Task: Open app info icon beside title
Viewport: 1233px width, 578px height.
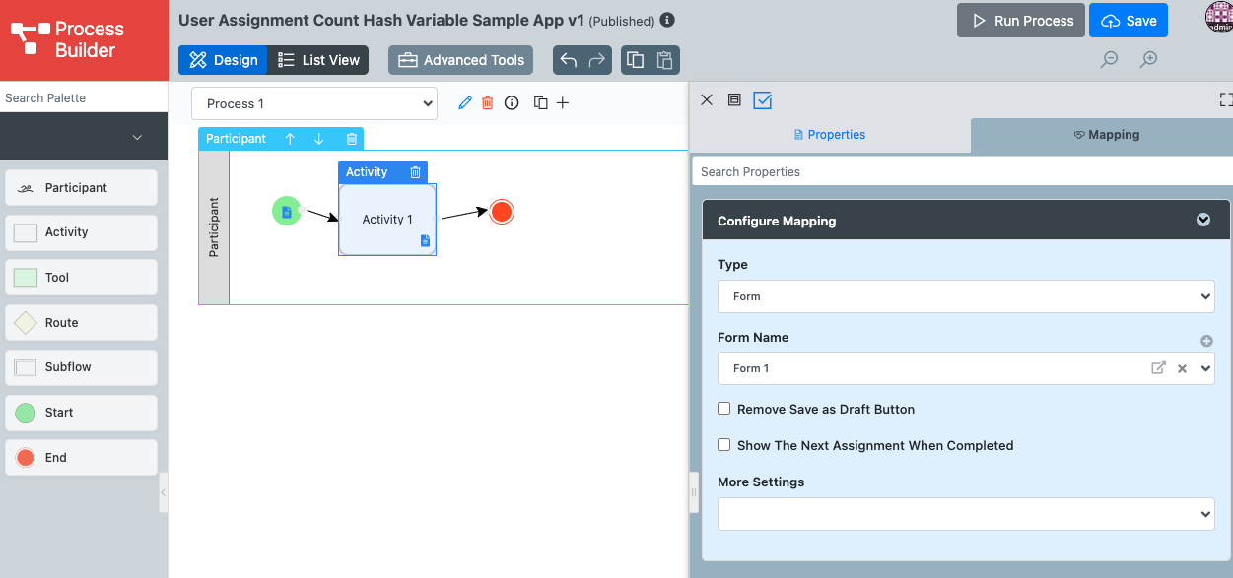Action: [667, 20]
